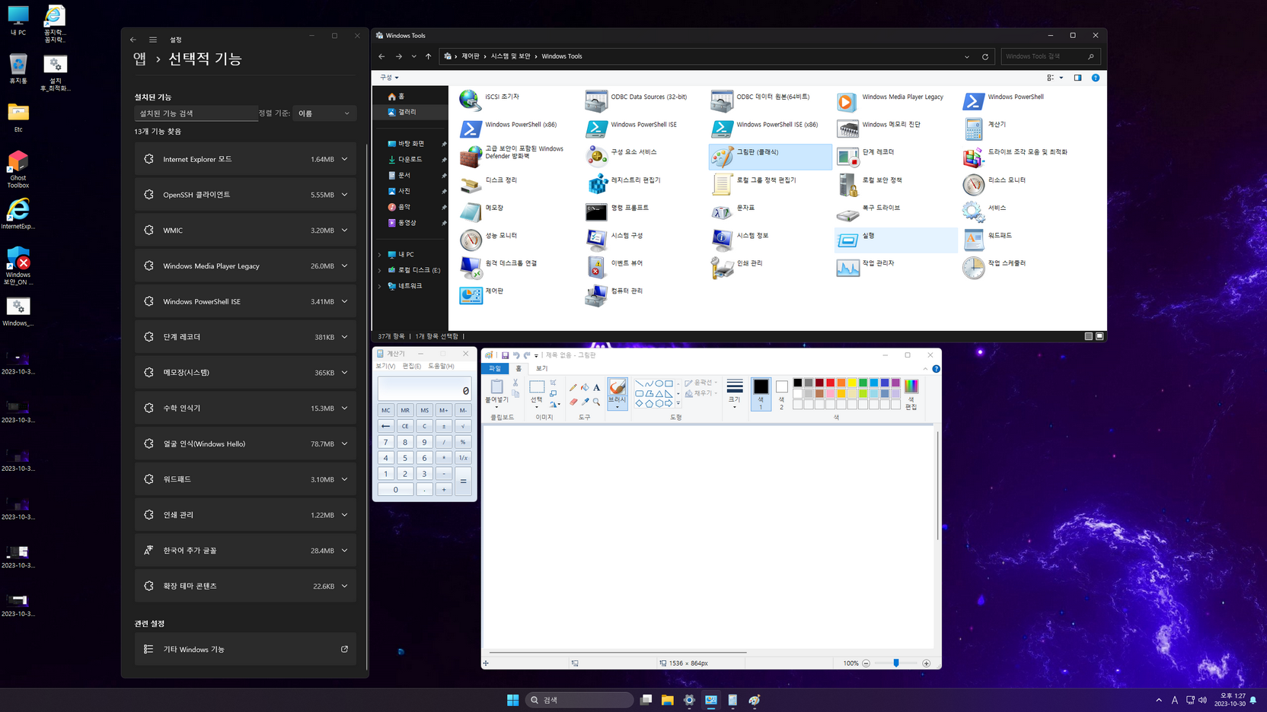Select the Pencil tool in Paint

click(573, 387)
